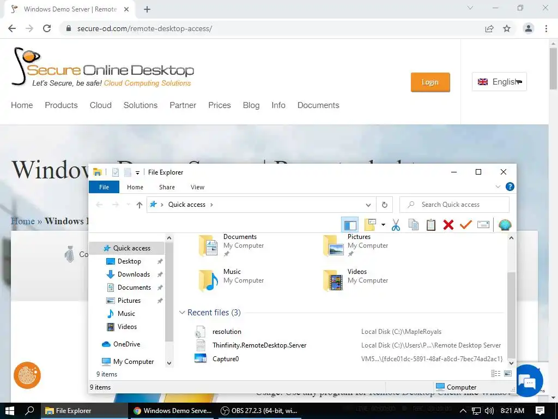
Task: Go up one folder level arrow
Action: point(139,205)
